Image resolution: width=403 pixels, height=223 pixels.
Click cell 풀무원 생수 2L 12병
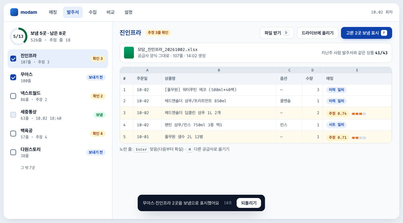pos(219,137)
